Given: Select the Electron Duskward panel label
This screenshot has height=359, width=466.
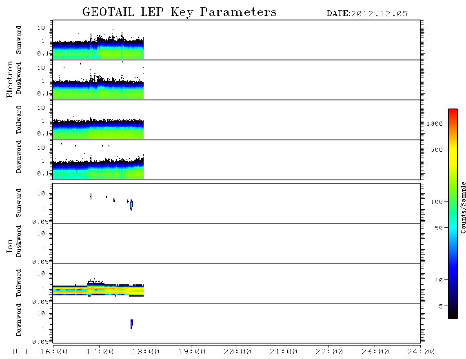Looking at the screenshot, I should [x=19, y=78].
